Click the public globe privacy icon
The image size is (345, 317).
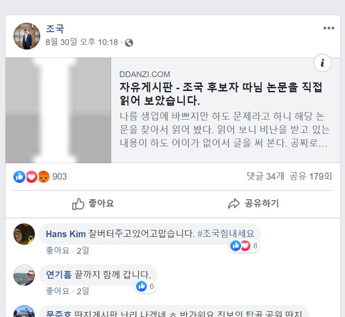tap(129, 43)
